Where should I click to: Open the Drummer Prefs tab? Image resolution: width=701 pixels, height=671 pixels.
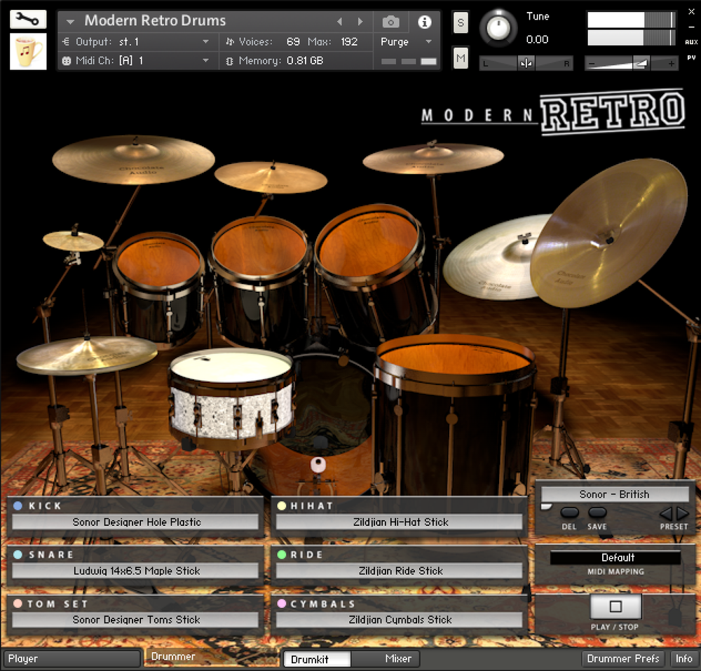click(x=622, y=658)
